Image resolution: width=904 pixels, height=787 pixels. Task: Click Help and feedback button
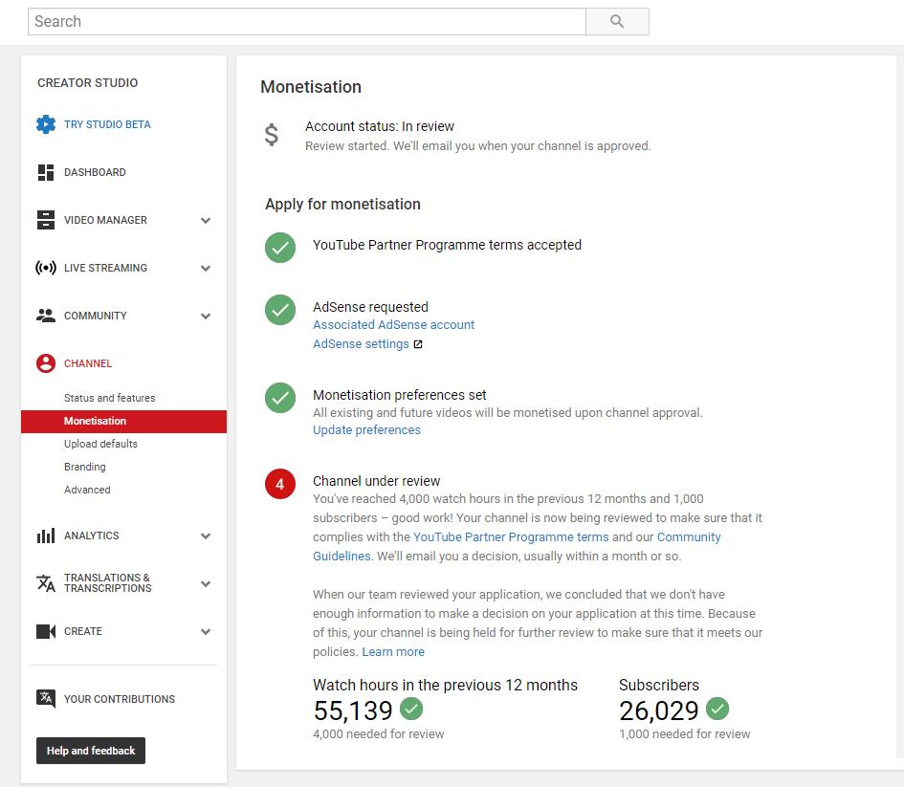click(91, 751)
